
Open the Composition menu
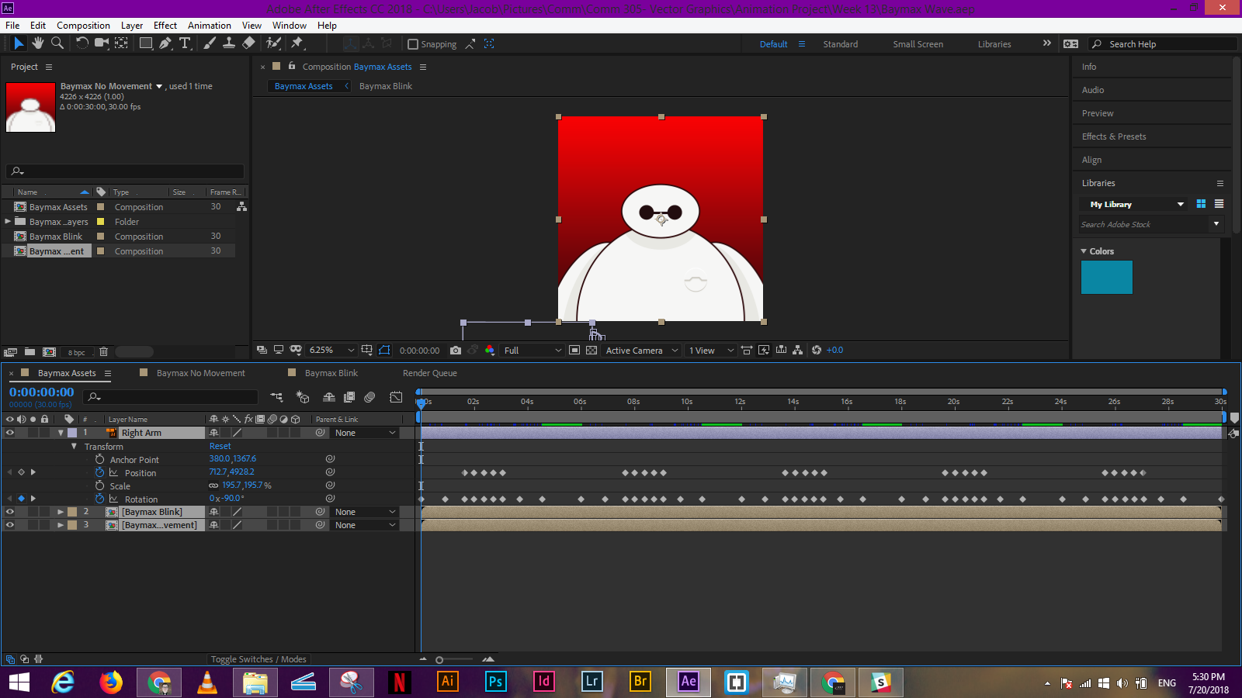pyautogui.click(x=83, y=25)
